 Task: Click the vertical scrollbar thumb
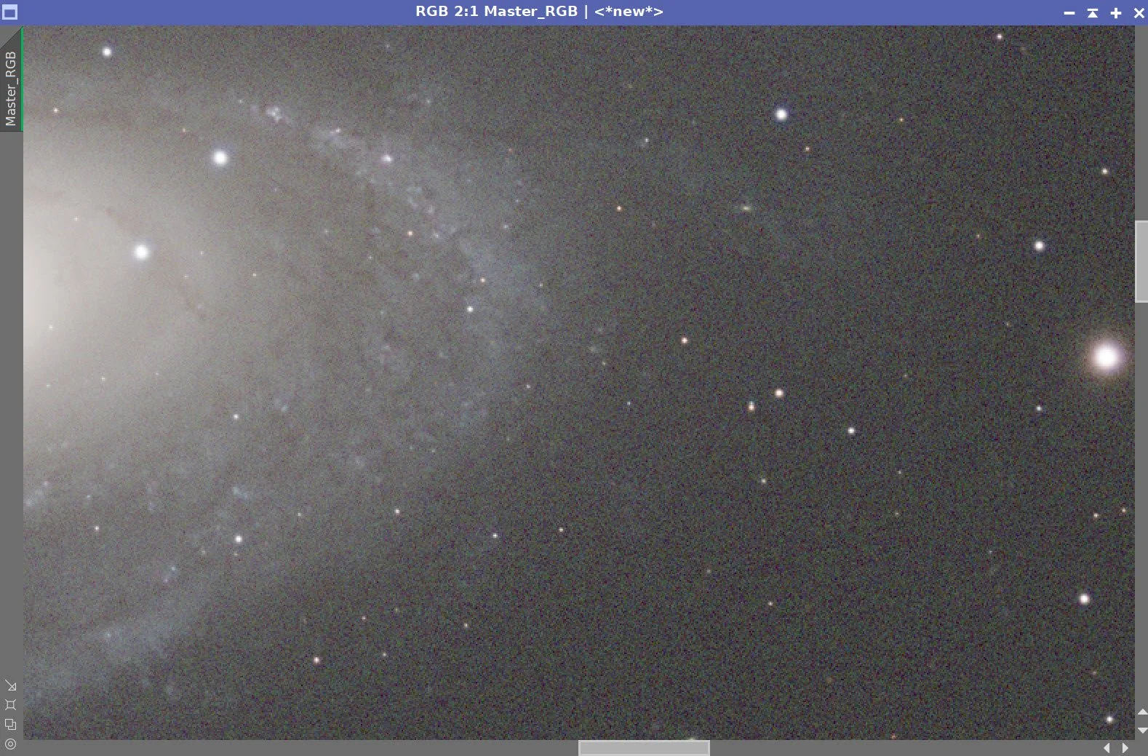(1141, 261)
